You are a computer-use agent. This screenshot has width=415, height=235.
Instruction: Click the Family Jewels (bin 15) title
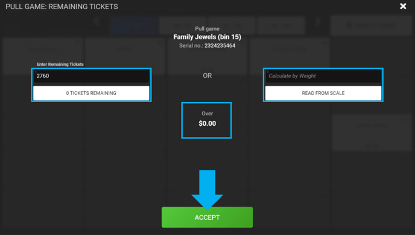click(x=207, y=37)
